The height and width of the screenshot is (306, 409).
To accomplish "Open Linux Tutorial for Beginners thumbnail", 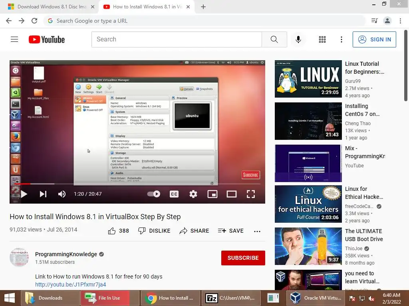I will click(x=308, y=79).
